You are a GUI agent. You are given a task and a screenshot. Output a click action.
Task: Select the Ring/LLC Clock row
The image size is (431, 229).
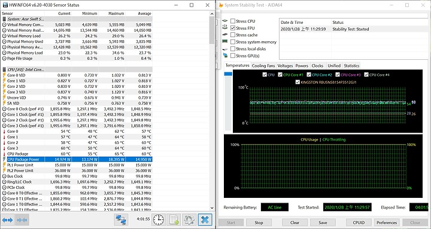point(77,182)
